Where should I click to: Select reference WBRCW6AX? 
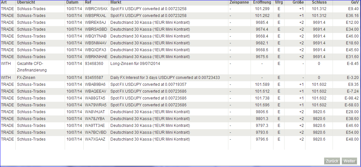point(96,9)
